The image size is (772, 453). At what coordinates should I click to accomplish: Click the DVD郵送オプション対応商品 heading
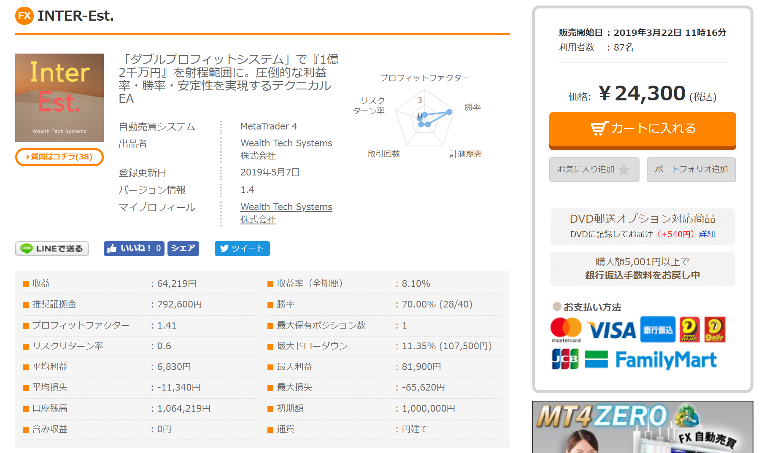click(642, 218)
